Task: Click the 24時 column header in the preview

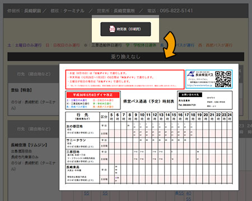Action: click(230, 117)
